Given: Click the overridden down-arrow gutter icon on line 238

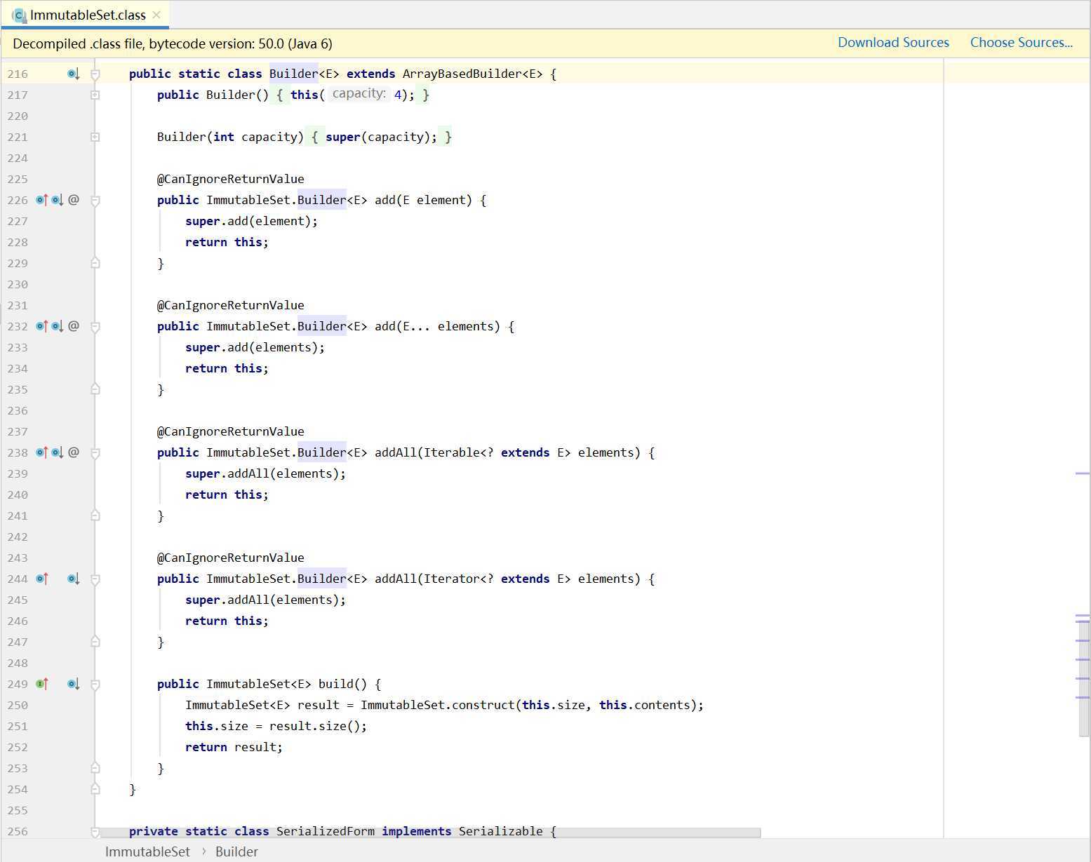Looking at the screenshot, I should (58, 452).
